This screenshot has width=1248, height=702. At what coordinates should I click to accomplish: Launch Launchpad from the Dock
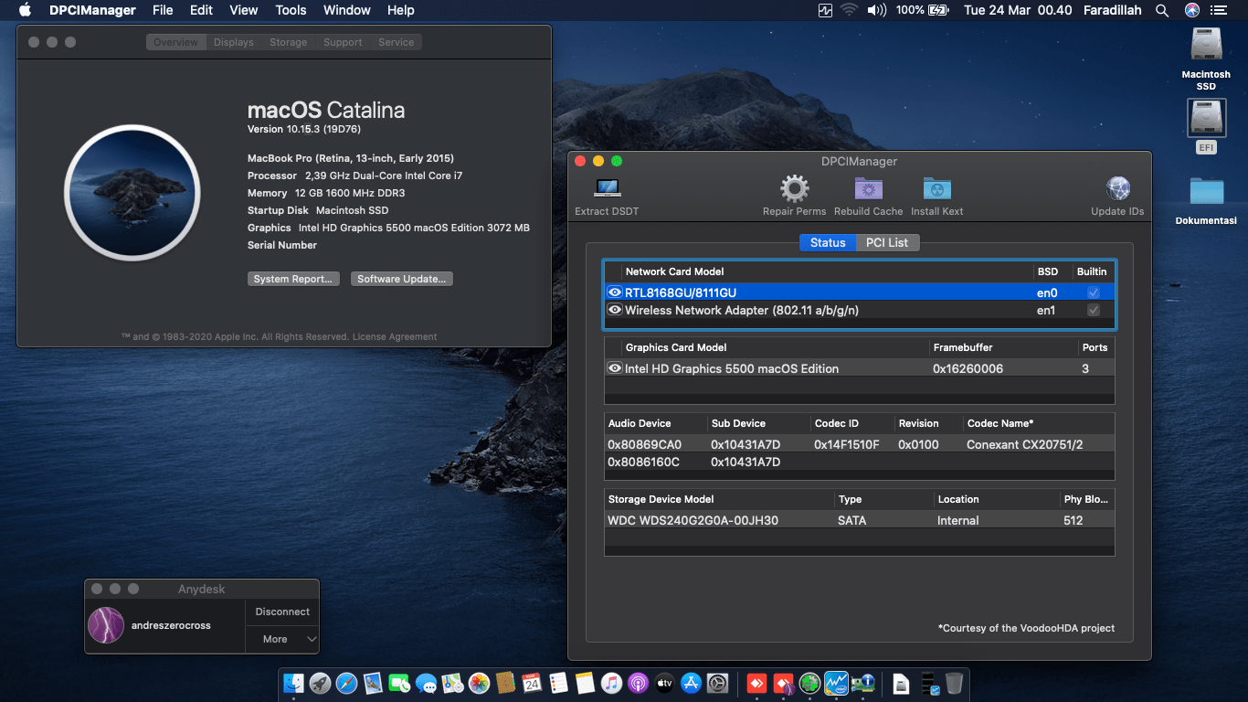click(x=320, y=683)
